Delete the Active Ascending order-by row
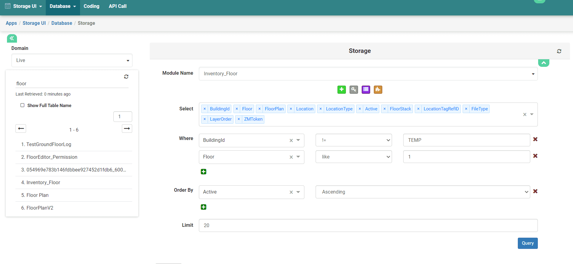Viewport: 573px width, 264px height. point(535,191)
